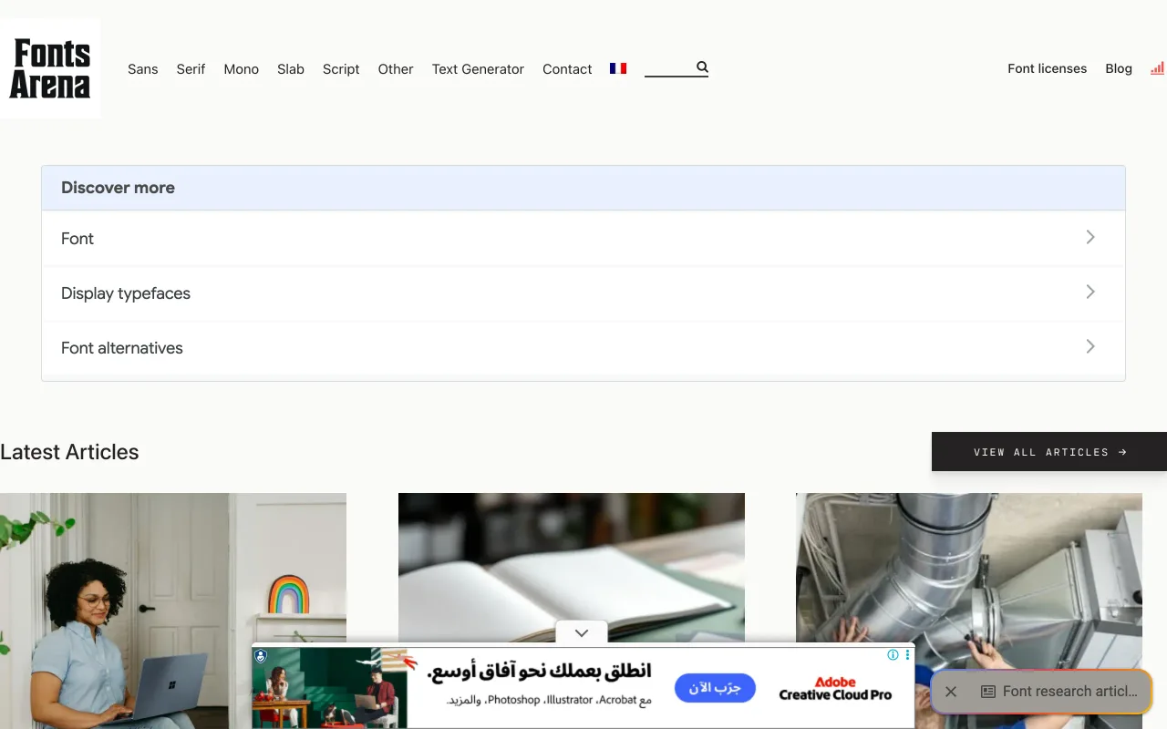The width and height of the screenshot is (1167, 729).
Task: Open the ad info icon
Action: point(893,654)
